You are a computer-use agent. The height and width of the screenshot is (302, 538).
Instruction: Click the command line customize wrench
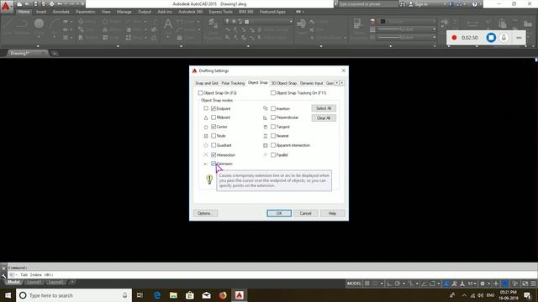click(x=3, y=275)
